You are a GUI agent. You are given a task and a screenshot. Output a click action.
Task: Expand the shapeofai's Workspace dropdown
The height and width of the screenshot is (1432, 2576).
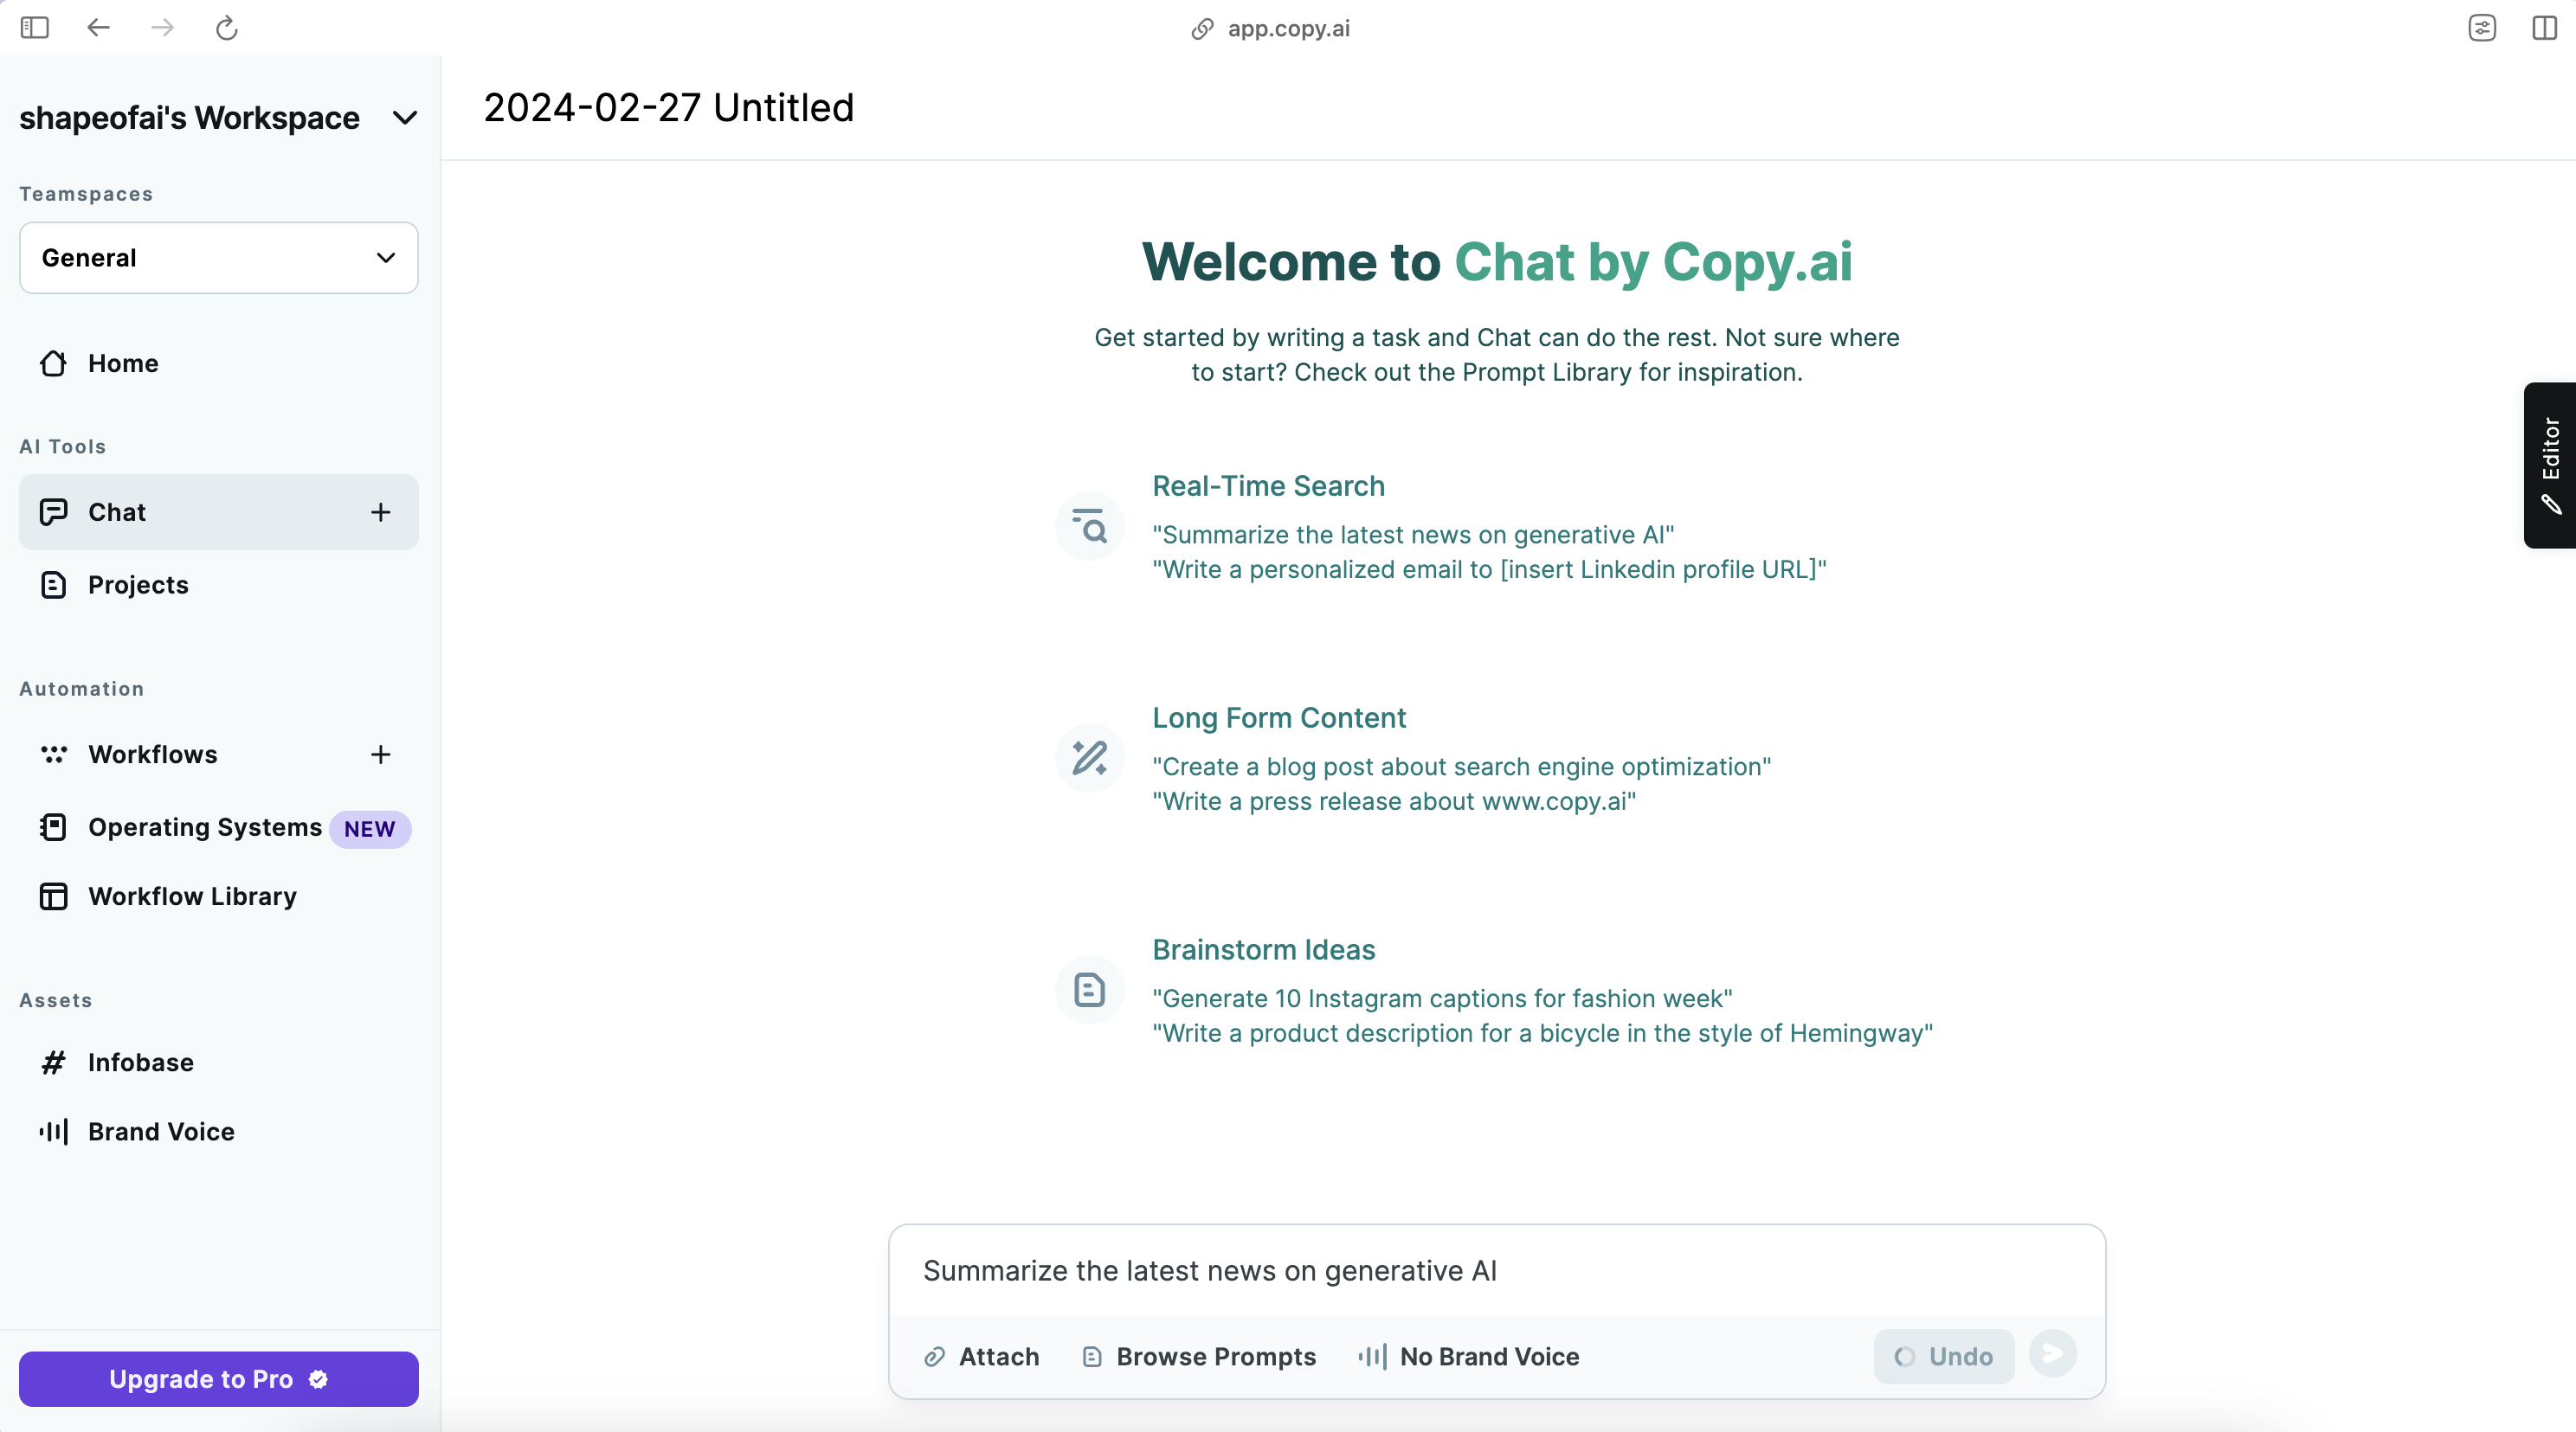click(405, 118)
